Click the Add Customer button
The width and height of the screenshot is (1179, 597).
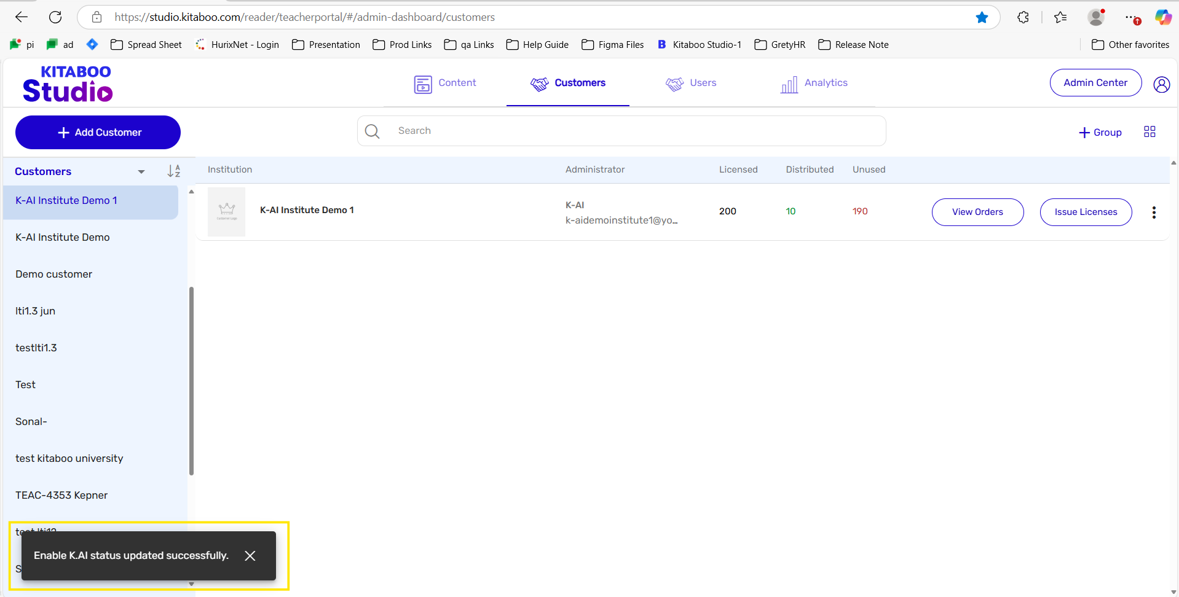point(98,133)
